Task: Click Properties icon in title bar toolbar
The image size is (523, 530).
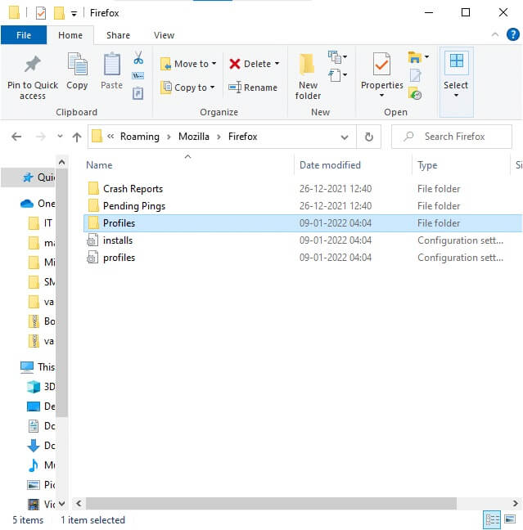Action: click(41, 13)
